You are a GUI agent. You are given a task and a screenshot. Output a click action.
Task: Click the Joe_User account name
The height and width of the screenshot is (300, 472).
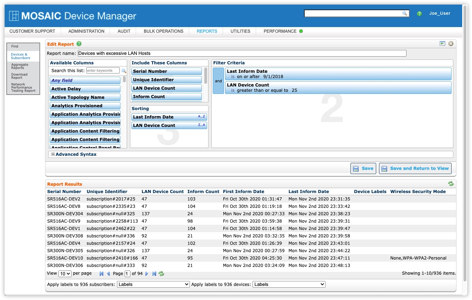point(440,13)
